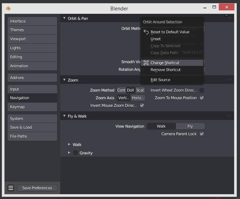Choose Dolly zoom method

pyautogui.click(x=130, y=90)
